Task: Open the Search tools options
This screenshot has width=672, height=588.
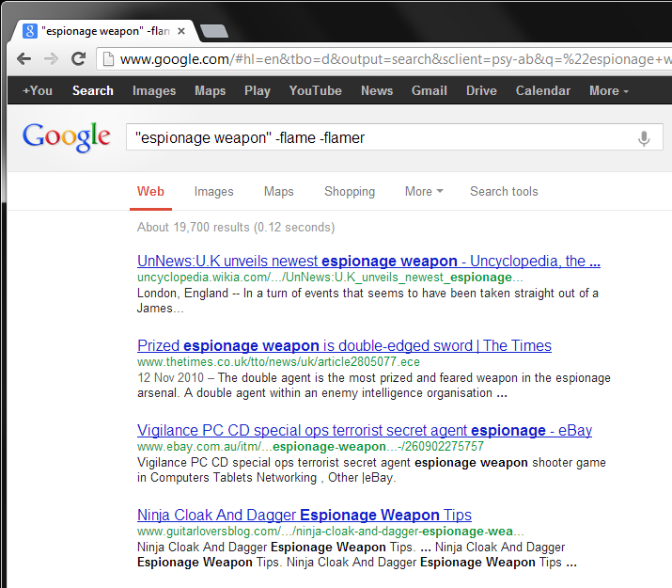Action: pos(504,191)
